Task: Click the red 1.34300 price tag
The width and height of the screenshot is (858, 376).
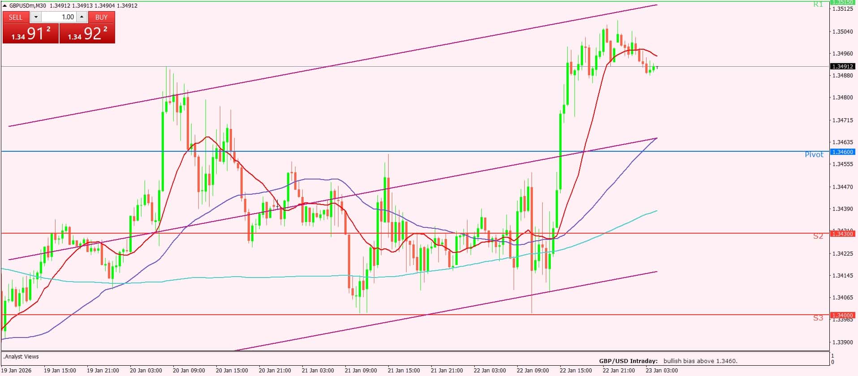Action: point(843,234)
